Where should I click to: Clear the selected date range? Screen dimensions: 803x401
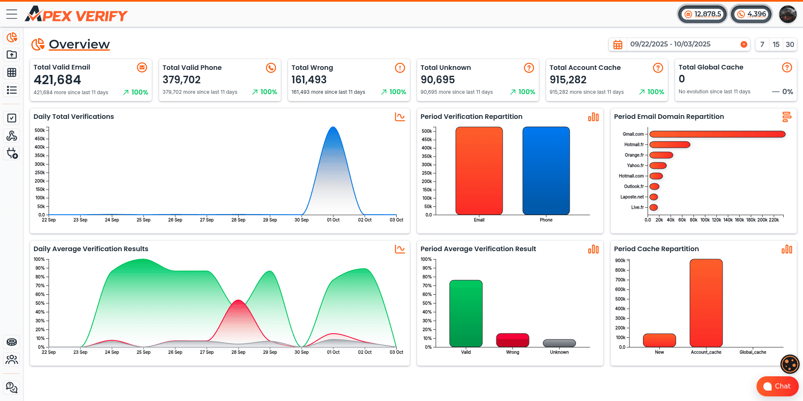click(744, 44)
